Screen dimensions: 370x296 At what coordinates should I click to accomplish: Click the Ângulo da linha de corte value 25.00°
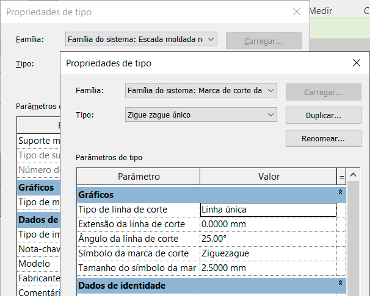coord(267,238)
